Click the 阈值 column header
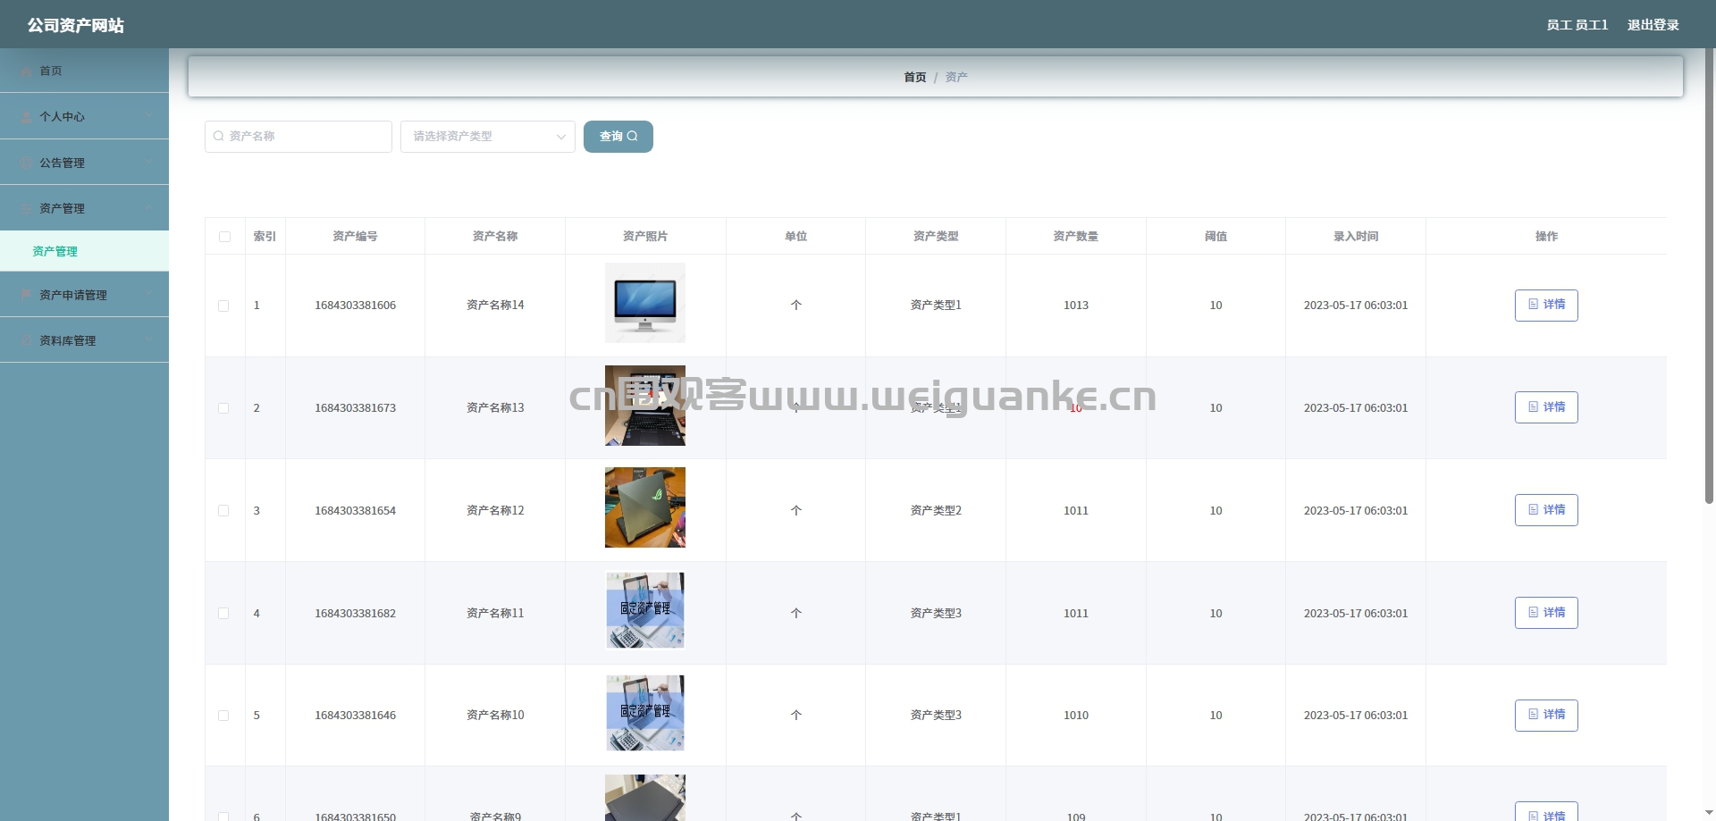This screenshot has height=821, width=1716. pyautogui.click(x=1215, y=237)
